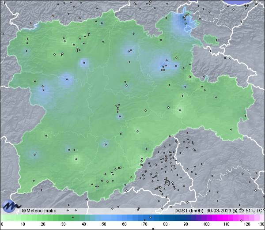Click station marker on the small detached green enclave
This screenshot has width=265, height=230.
(216, 40)
